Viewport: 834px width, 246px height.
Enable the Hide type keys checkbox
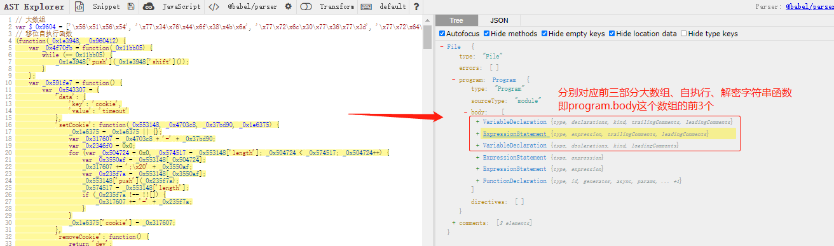tap(684, 34)
